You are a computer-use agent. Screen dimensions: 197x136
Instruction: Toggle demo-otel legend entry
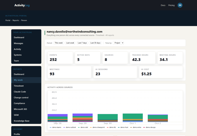[x=83, y=127]
